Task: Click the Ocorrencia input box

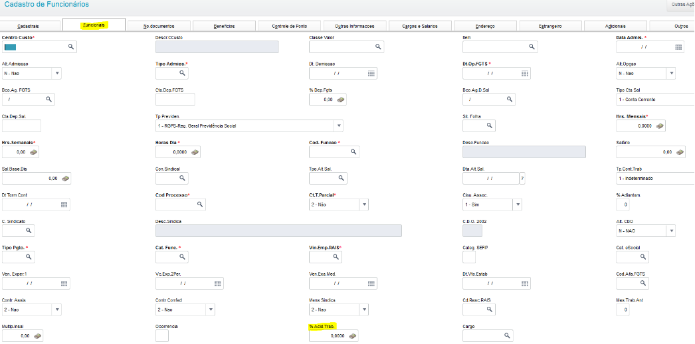Action: click(162, 336)
